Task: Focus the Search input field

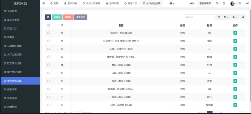Action: (x=199, y=17)
